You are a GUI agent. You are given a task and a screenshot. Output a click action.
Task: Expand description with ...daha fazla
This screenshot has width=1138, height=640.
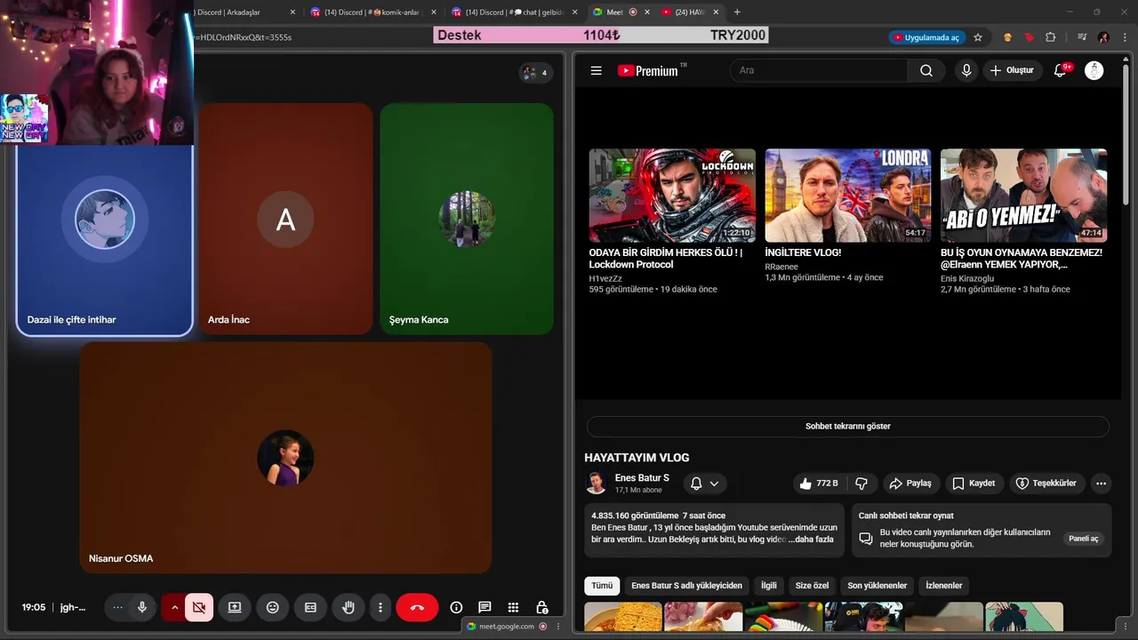tap(811, 540)
